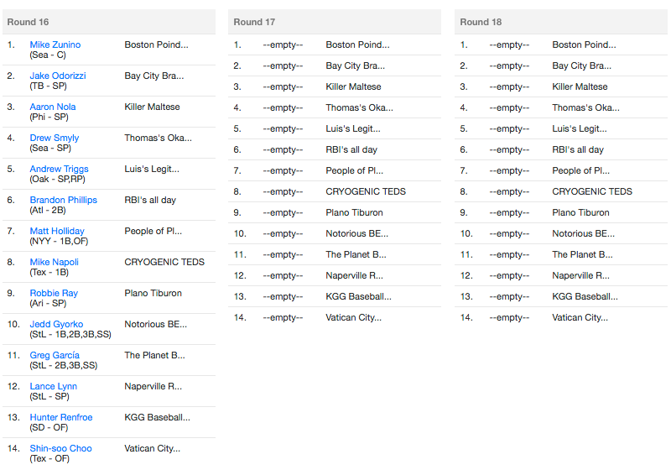Select Round 17 empty pick for CRYOGENIC TEDS
This screenshot has width=671, height=470.
pos(283,191)
